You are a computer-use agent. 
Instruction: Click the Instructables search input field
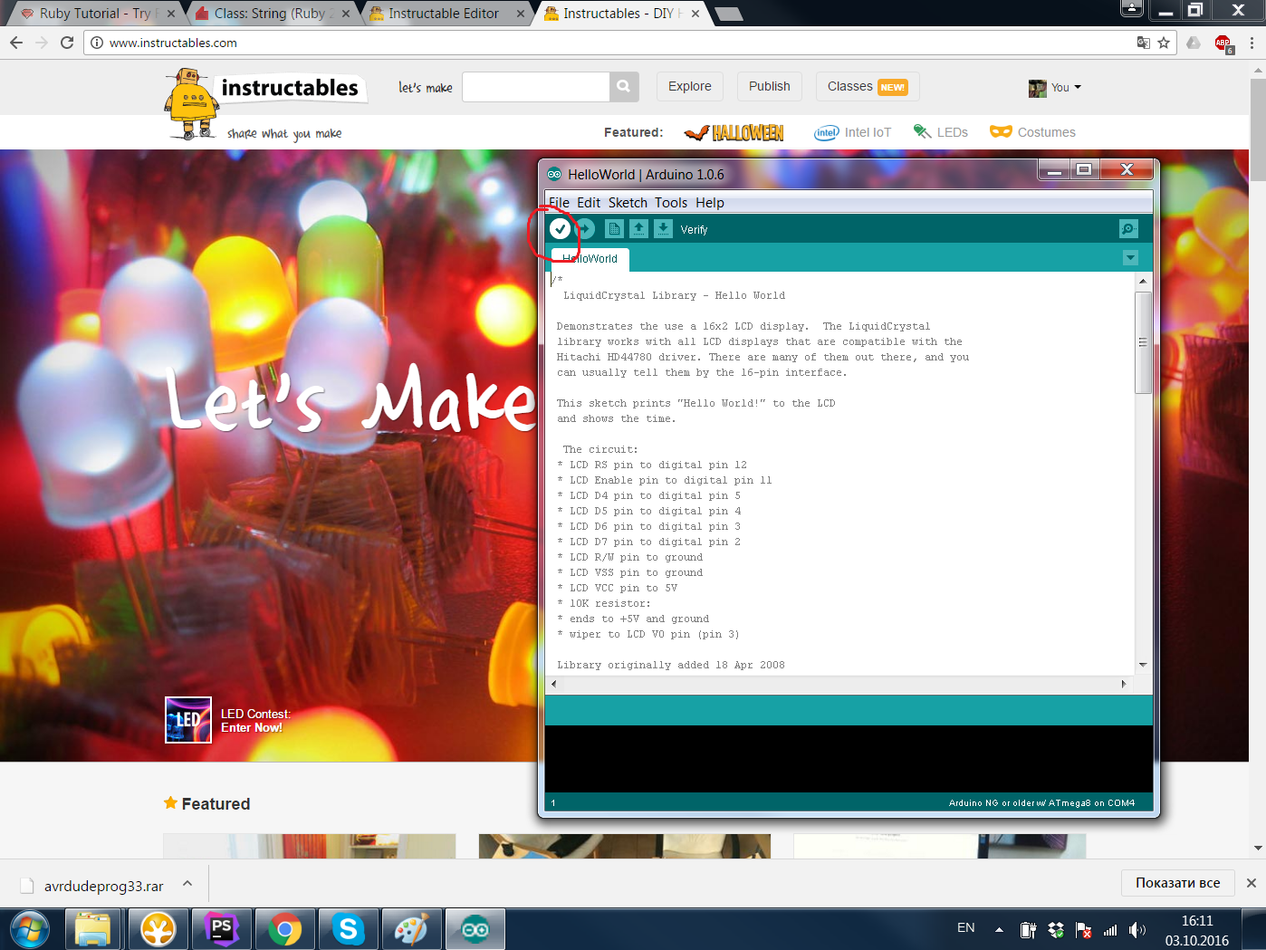point(536,87)
